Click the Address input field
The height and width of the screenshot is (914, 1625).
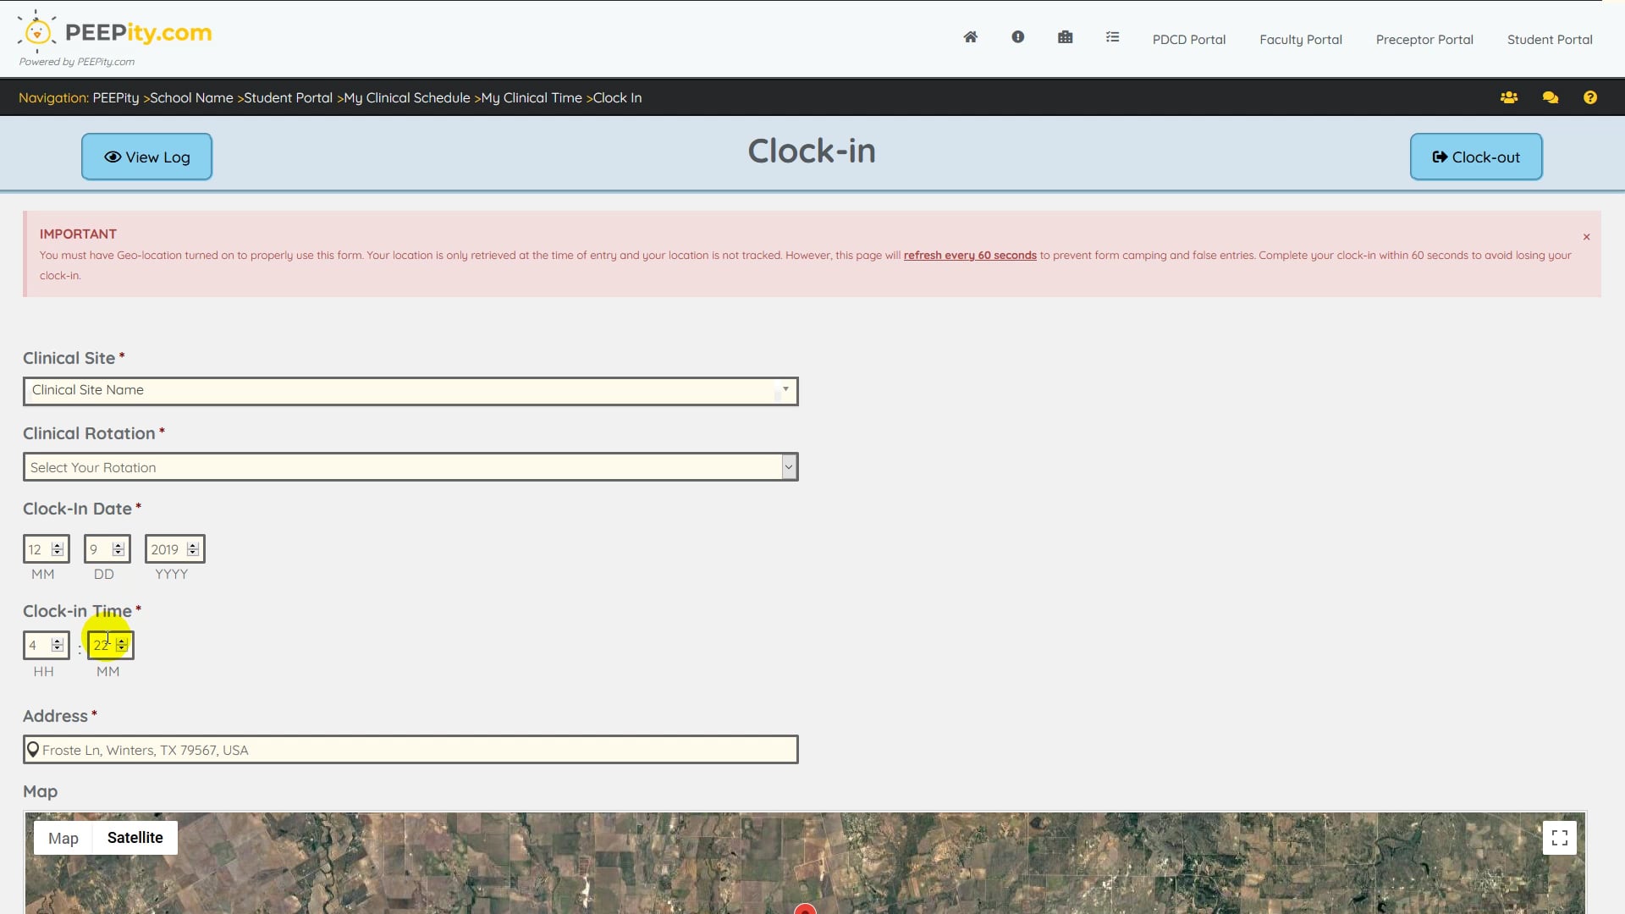(x=410, y=750)
